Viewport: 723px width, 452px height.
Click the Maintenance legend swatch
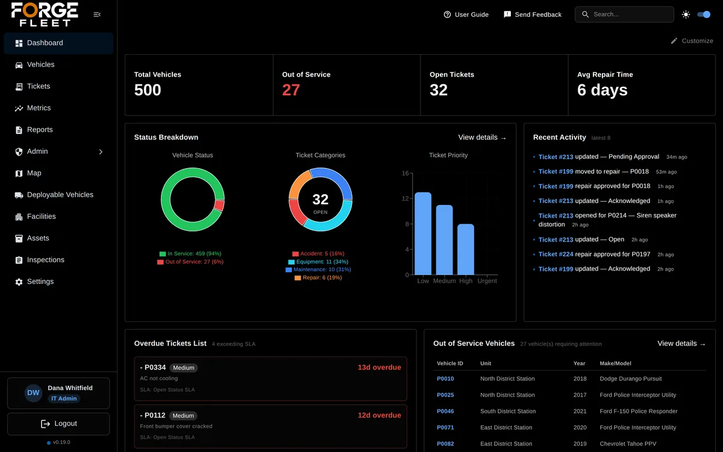(289, 270)
